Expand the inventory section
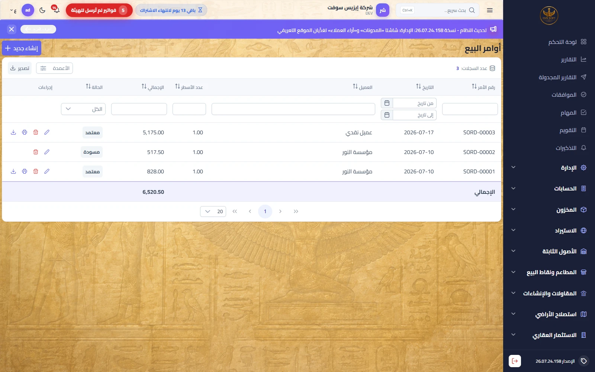This screenshot has height=372, width=595. (x=549, y=209)
